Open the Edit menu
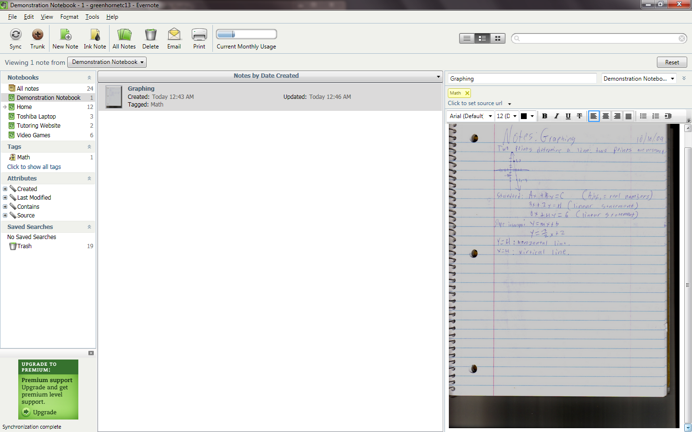Image resolution: width=692 pixels, height=432 pixels. 29,17
